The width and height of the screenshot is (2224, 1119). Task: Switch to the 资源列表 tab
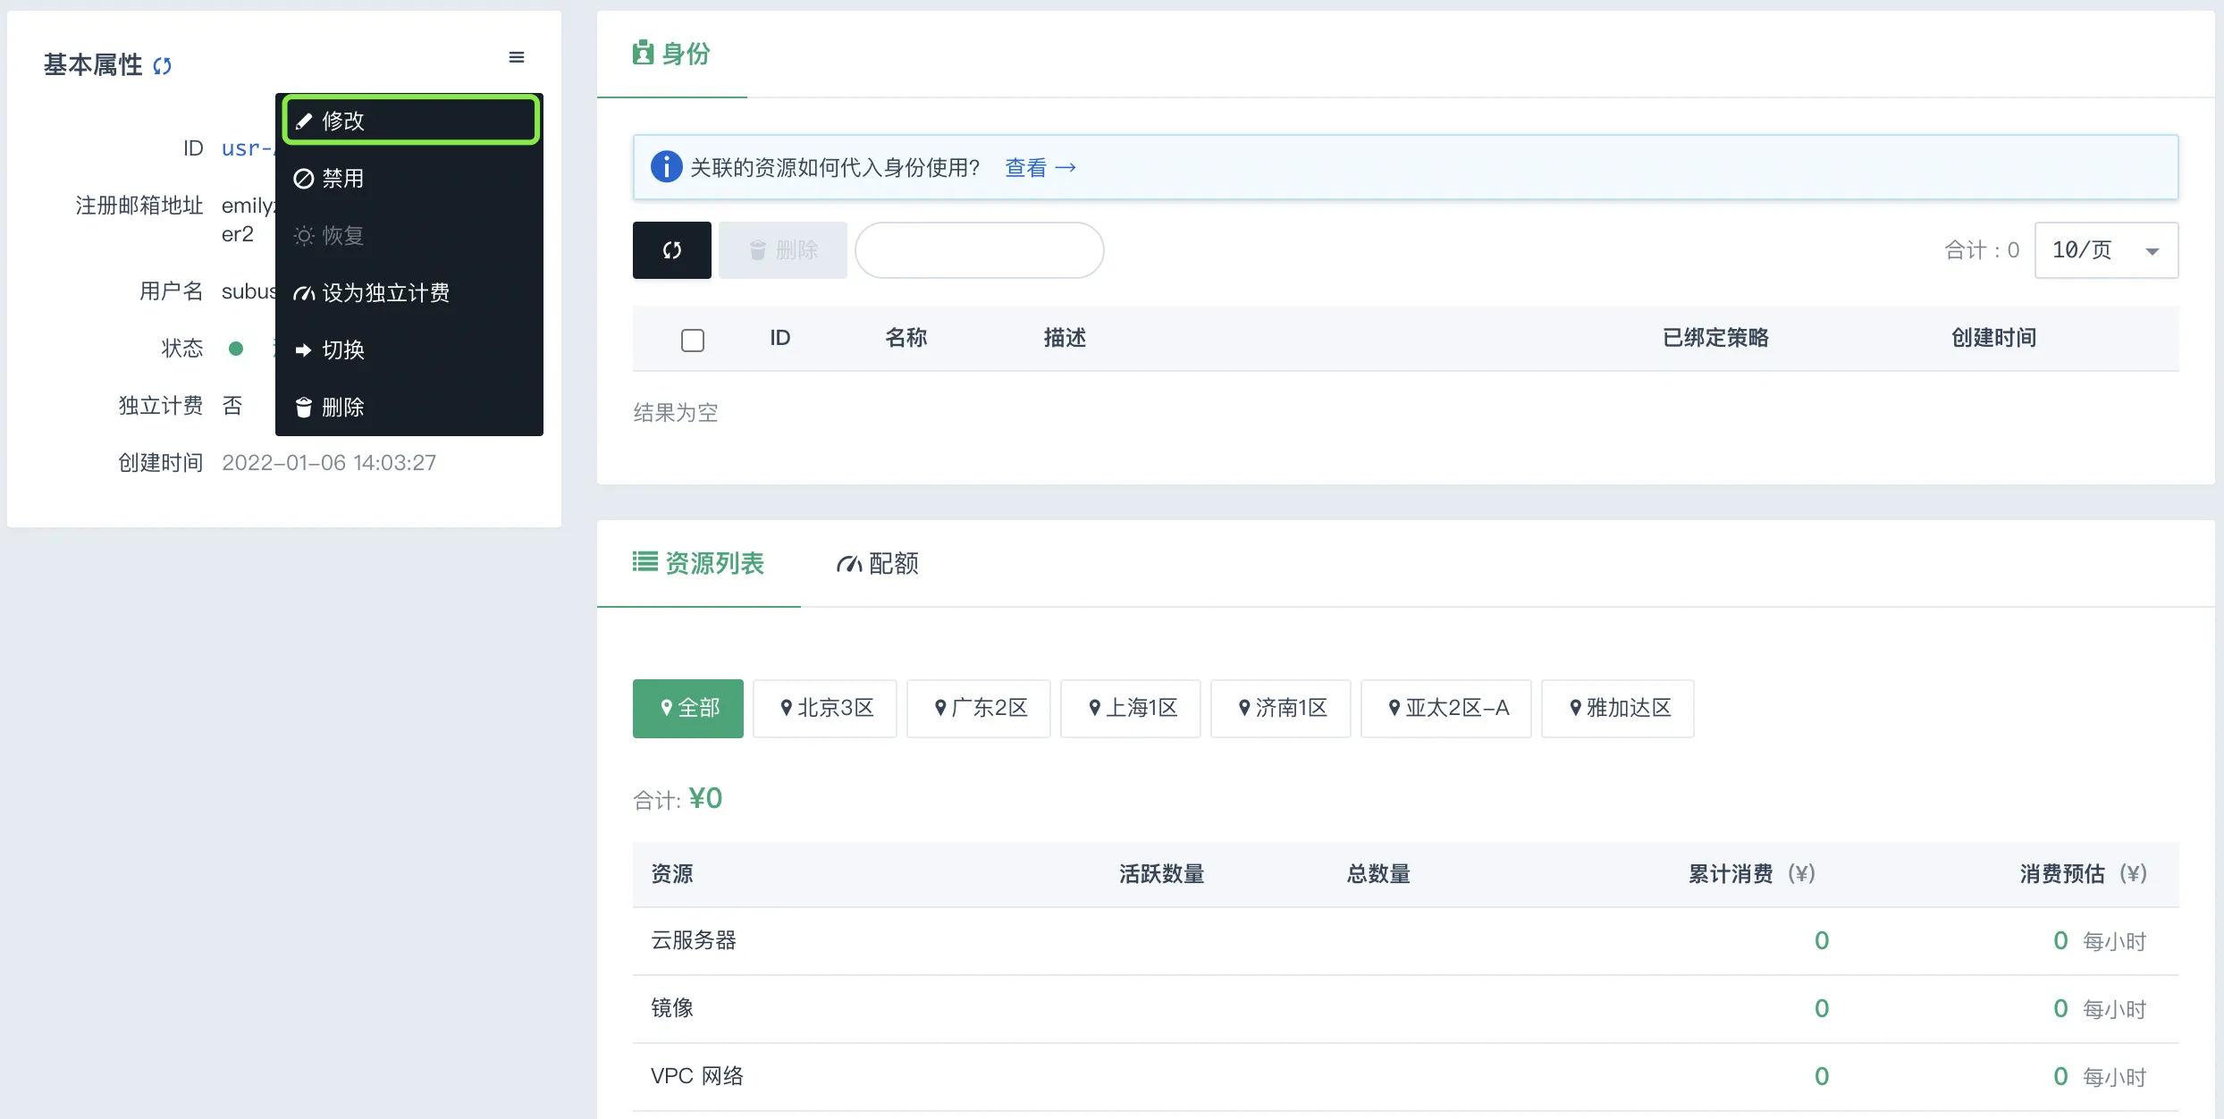tap(698, 563)
